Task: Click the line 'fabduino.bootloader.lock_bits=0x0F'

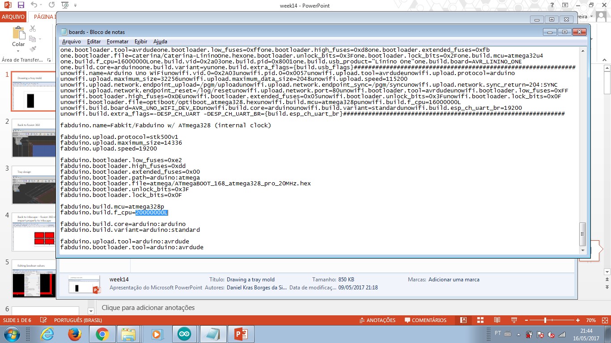Action: click(121, 195)
